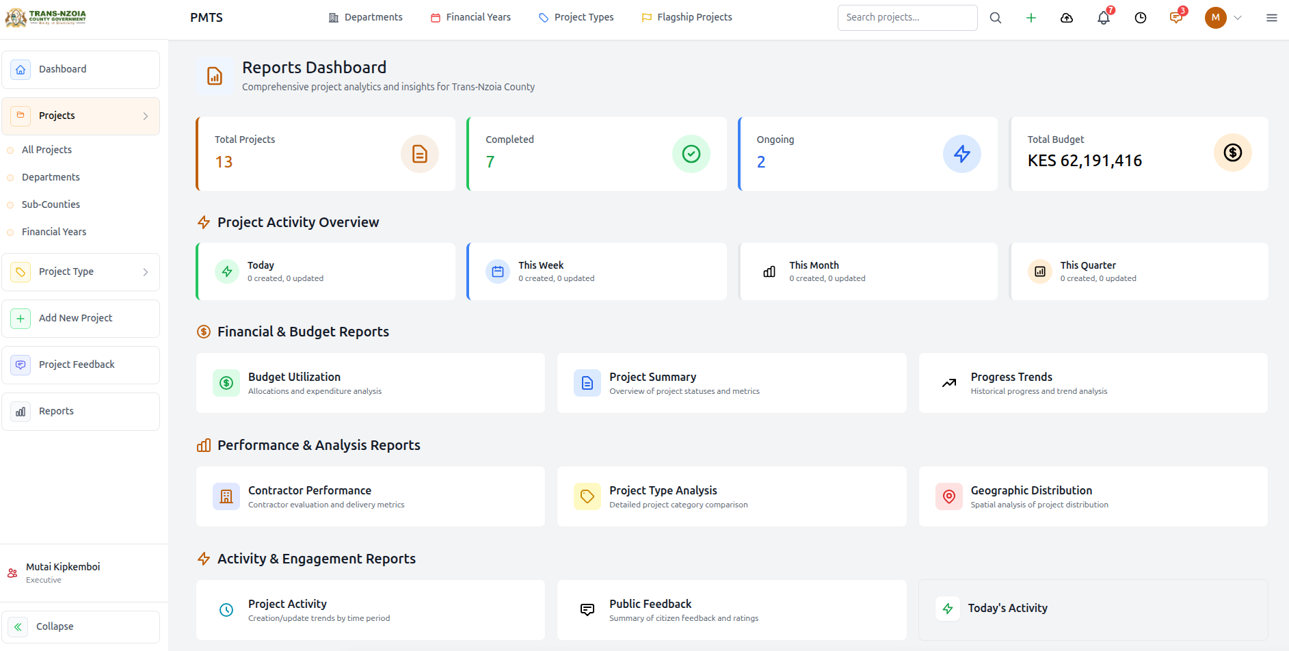The height and width of the screenshot is (651, 1289).
Task: Click the Projects folder icon in sidebar
Action: point(21,116)
